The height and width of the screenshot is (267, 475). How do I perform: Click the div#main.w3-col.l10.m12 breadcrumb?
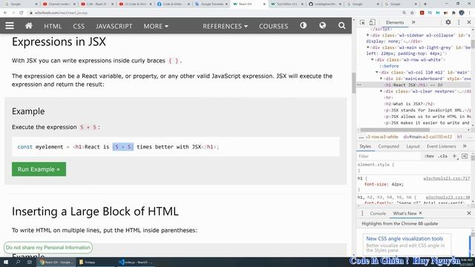click(x=427, y=136)
